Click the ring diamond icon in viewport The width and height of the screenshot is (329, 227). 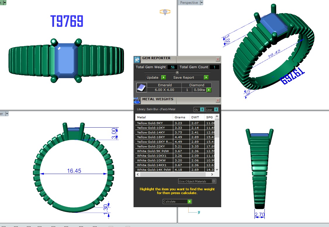point(165,12)
